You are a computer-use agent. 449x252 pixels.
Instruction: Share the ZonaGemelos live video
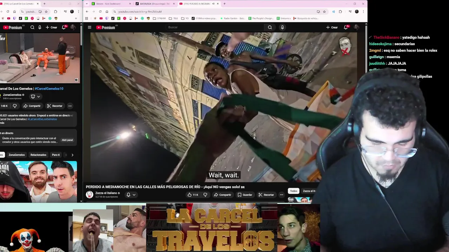(x=32, y=106)
